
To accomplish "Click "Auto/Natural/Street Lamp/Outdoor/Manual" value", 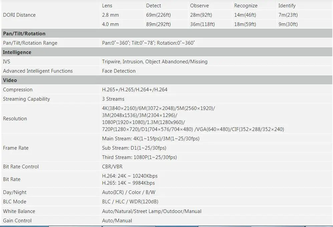I will click(151, 211).
